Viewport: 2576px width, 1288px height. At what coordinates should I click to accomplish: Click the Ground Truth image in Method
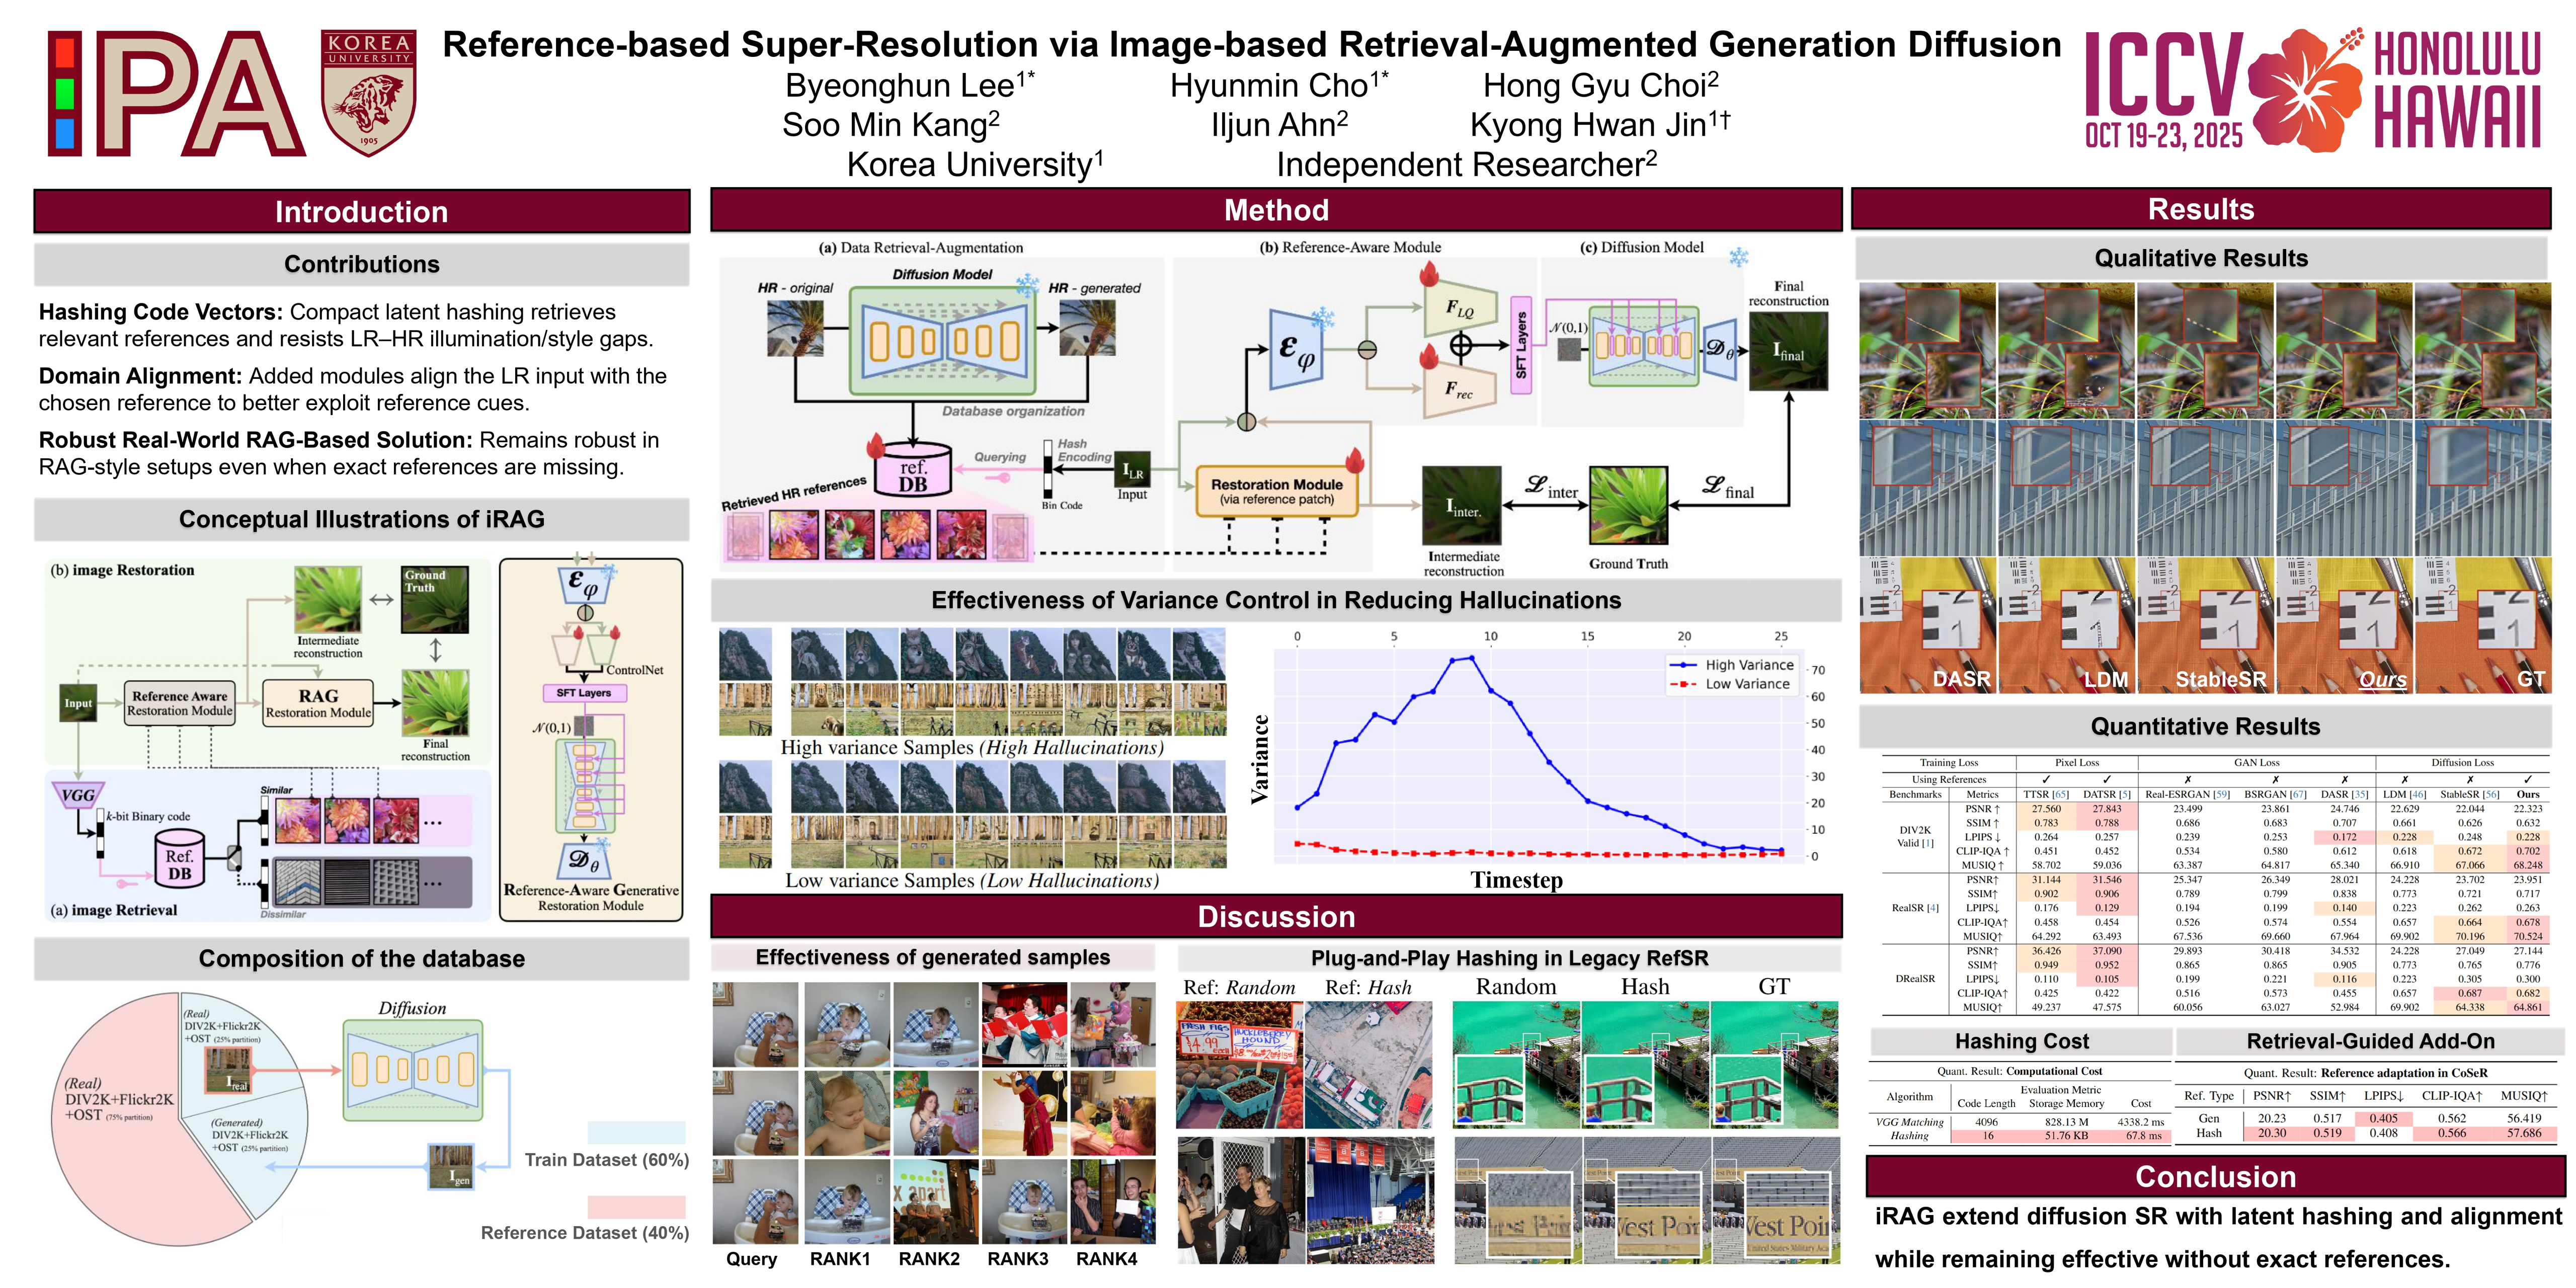coord(1628,506)
